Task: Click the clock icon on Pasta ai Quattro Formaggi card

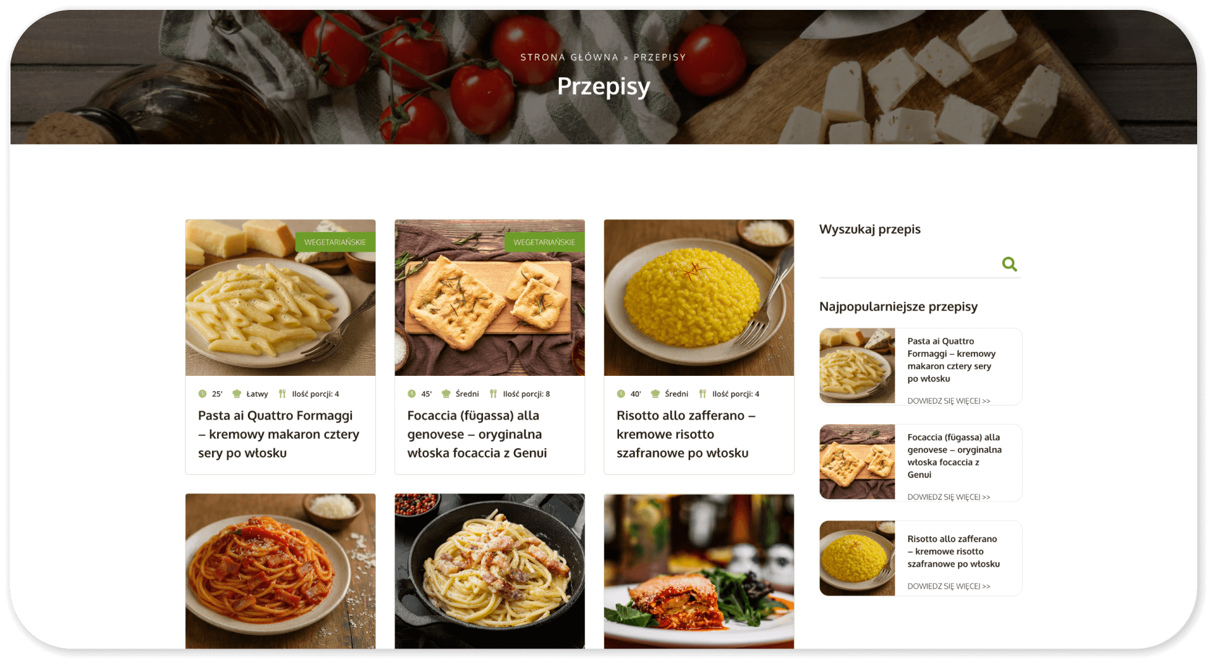Action: tap(202, 394)
